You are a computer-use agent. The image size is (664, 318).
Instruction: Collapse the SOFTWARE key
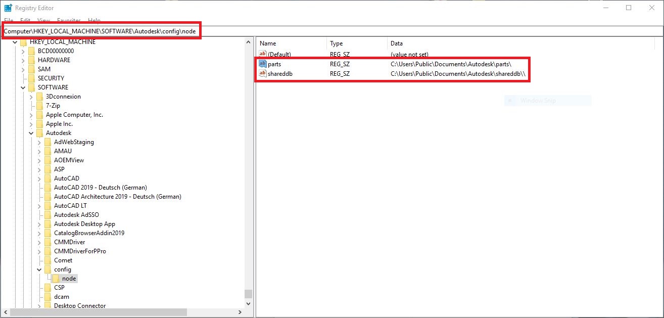pyautogui.click(x=23, y=87)
